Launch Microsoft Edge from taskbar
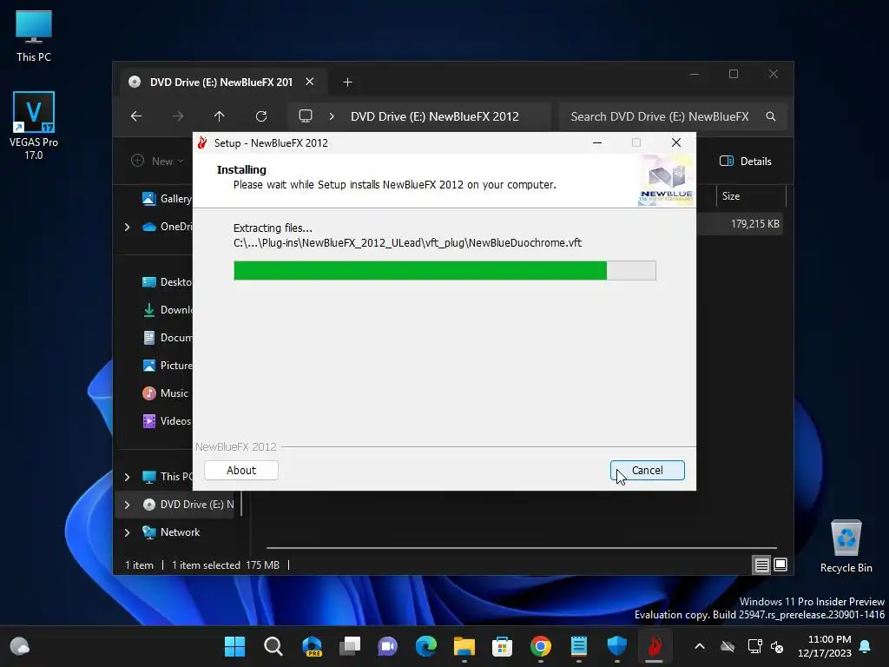Screen dimensions: 889x667 click(x=426, y=646)
